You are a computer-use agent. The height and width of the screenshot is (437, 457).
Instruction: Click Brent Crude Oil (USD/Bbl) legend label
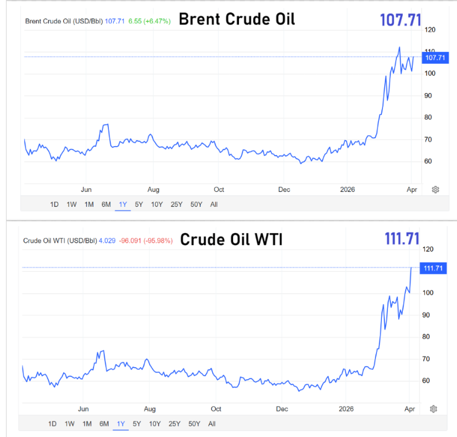pos(64,21)
